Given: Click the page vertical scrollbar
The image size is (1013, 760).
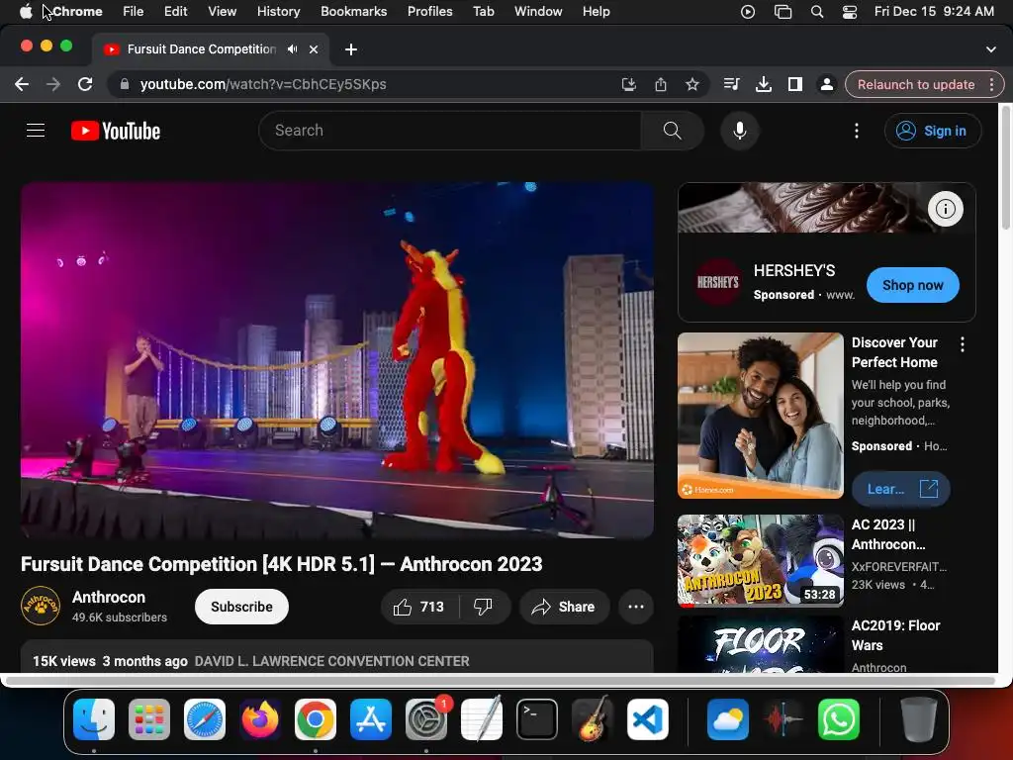Looking at the screenshot, I should [x=1005, y=166].
